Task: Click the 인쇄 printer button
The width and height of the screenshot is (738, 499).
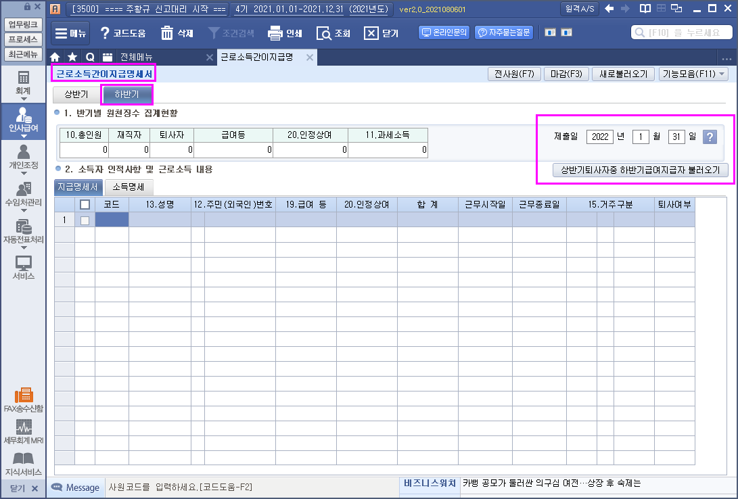Action: coord(285,33)
